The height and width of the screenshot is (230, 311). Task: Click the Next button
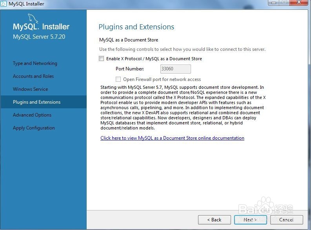click(x=250, y=220)
